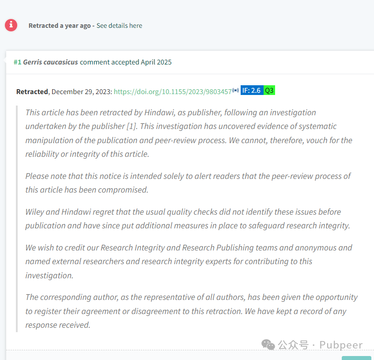This screenshot has width=374, height=360.
Task: Click the green Q3 quartile badge
Action: pyautogui.click(x=269, y=90)
